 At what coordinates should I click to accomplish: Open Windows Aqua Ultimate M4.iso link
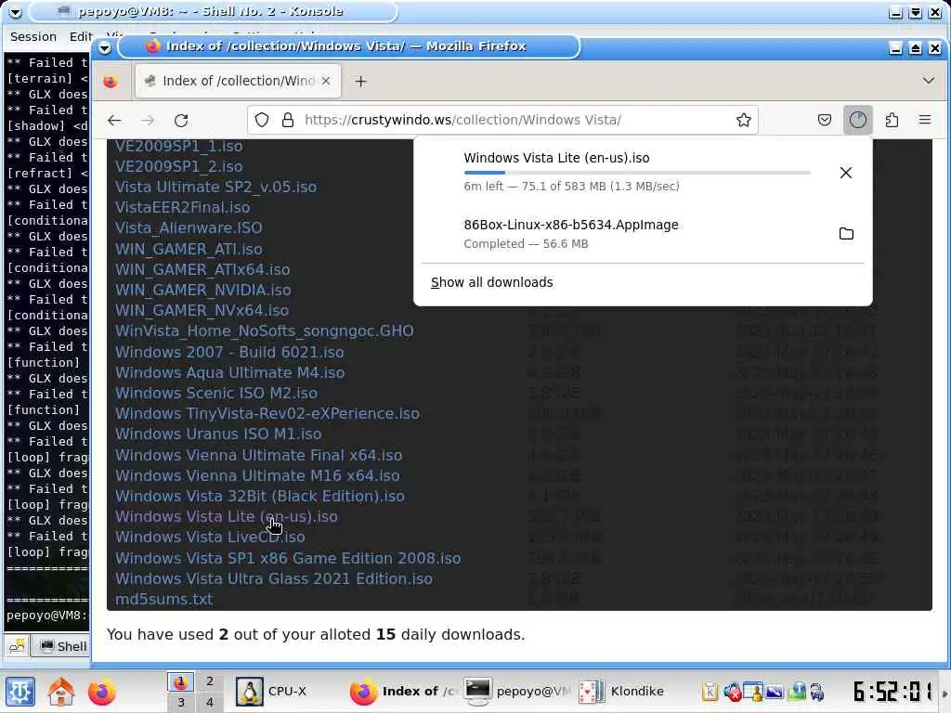click(x=230, y=372)
